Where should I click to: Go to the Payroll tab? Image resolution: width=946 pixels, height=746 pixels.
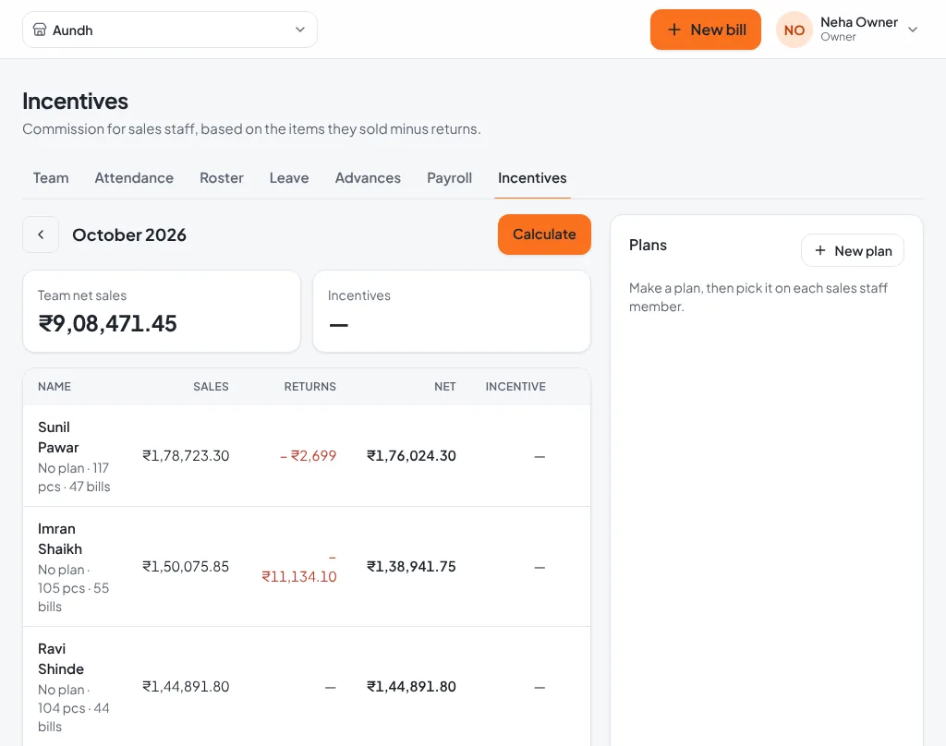pos(450,178)
